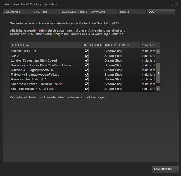The width and height of the screenshot is (181, 176).
Task: Open the available downloadable content link
Action: tap(58, 97)
